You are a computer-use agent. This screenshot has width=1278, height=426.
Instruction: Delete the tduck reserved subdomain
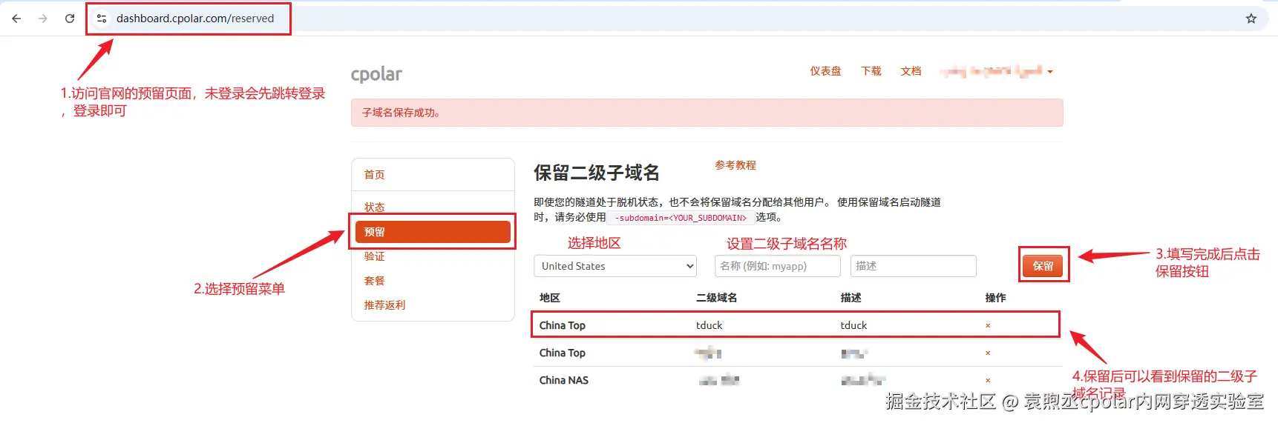click(988, 325)
